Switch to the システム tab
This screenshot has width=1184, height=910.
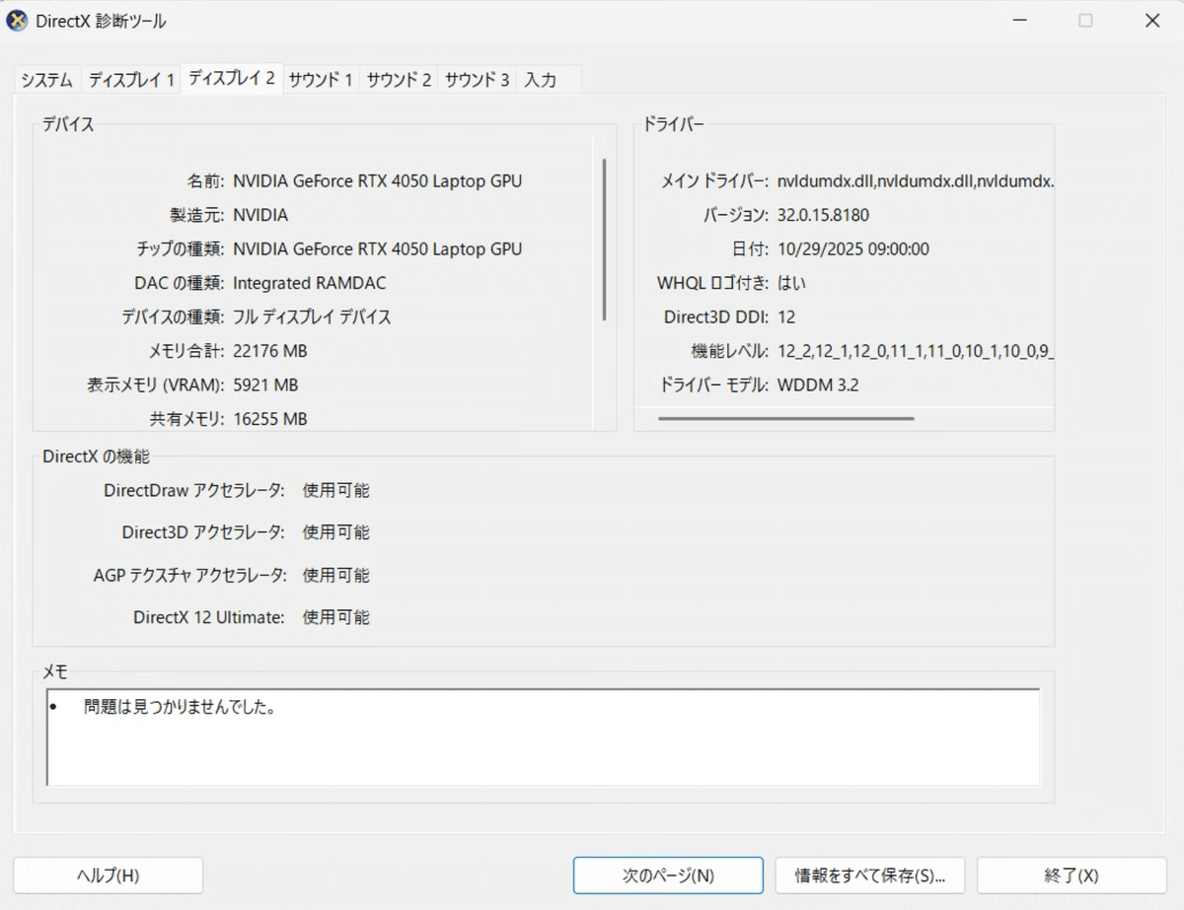pos(46,80)
